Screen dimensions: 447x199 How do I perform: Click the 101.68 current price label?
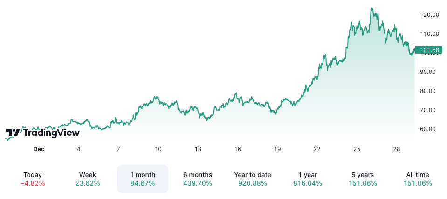point(429,50)
